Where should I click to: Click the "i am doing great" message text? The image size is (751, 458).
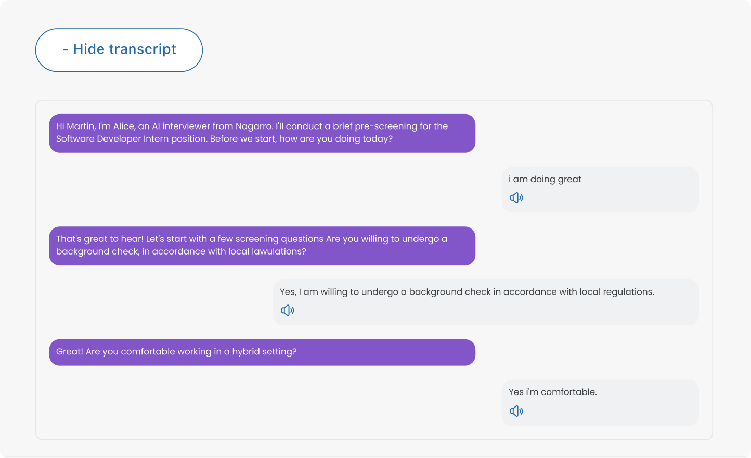point(545,179)
